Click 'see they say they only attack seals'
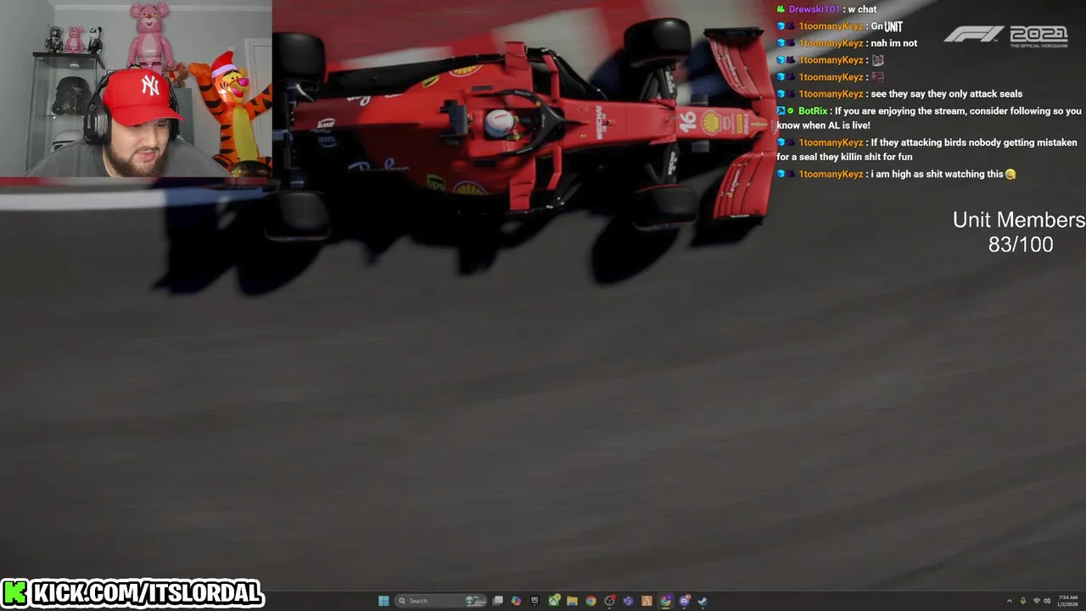Viewport: 1086px width, 611px height. click(x=946, y=94)
